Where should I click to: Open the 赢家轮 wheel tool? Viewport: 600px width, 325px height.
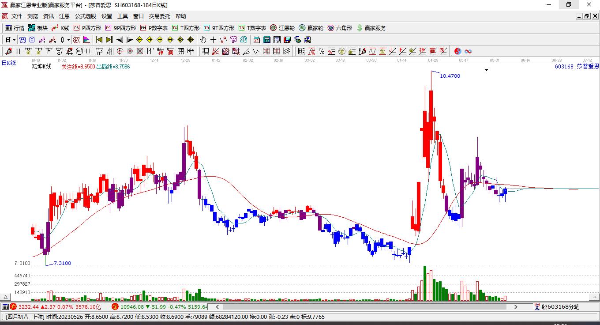(x=311, y=28)
